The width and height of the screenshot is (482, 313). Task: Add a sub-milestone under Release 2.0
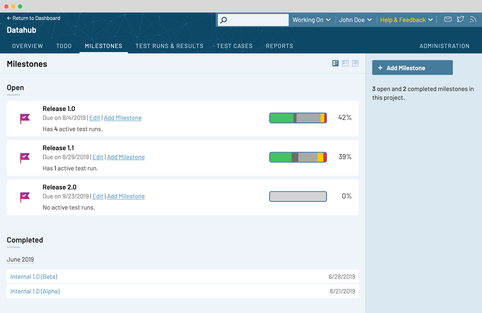click(x=126, y=196)
